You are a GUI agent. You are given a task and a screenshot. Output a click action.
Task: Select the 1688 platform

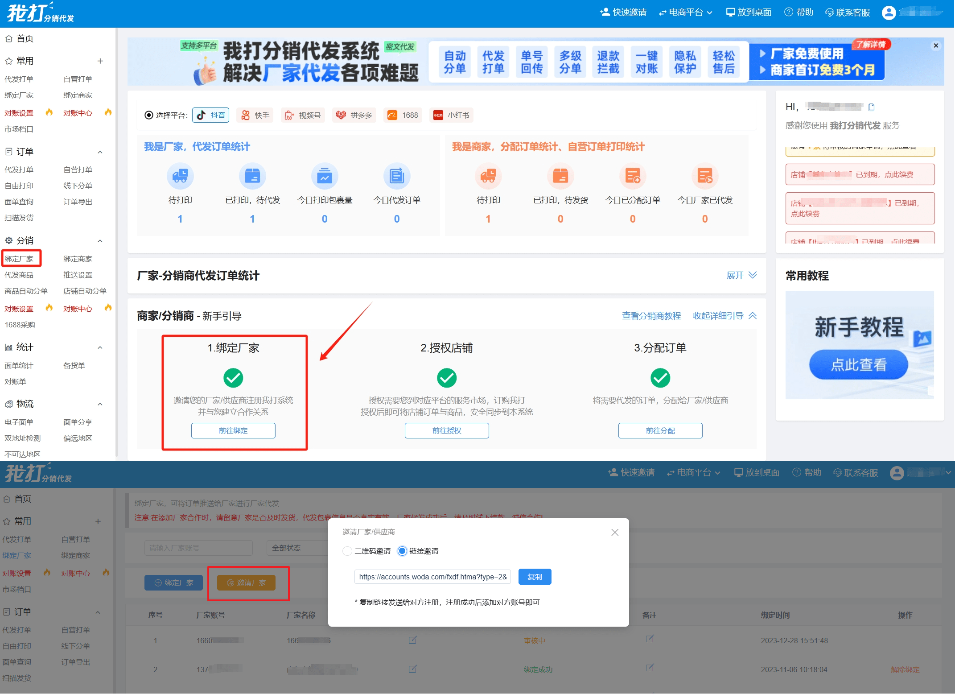coord(403,115)
